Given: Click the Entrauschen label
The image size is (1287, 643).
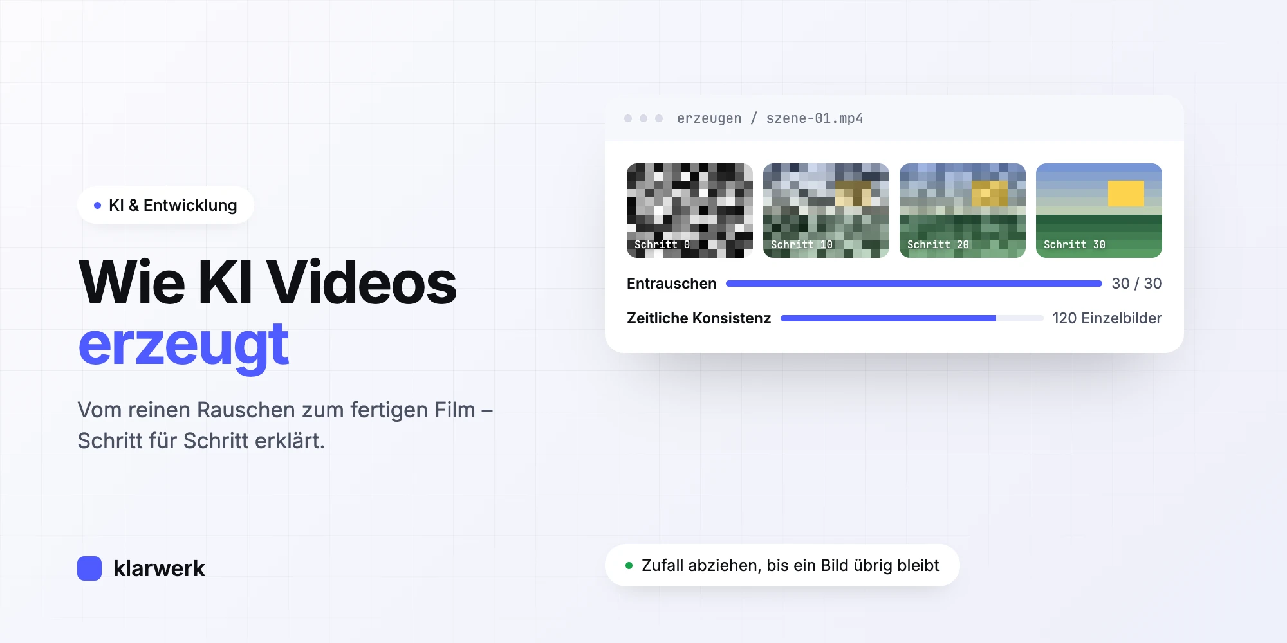Looking at the screenshot, I should pyautogui.click(x=671, y=284).
